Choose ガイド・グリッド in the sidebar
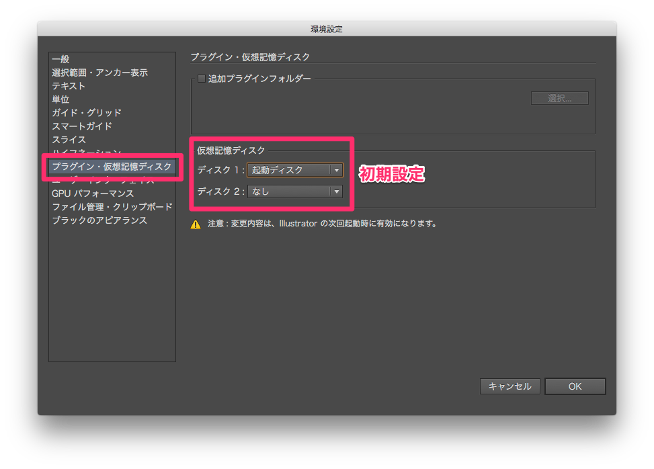Image resolution: width=654 pixels, height=469 pixels. [86, 113]
